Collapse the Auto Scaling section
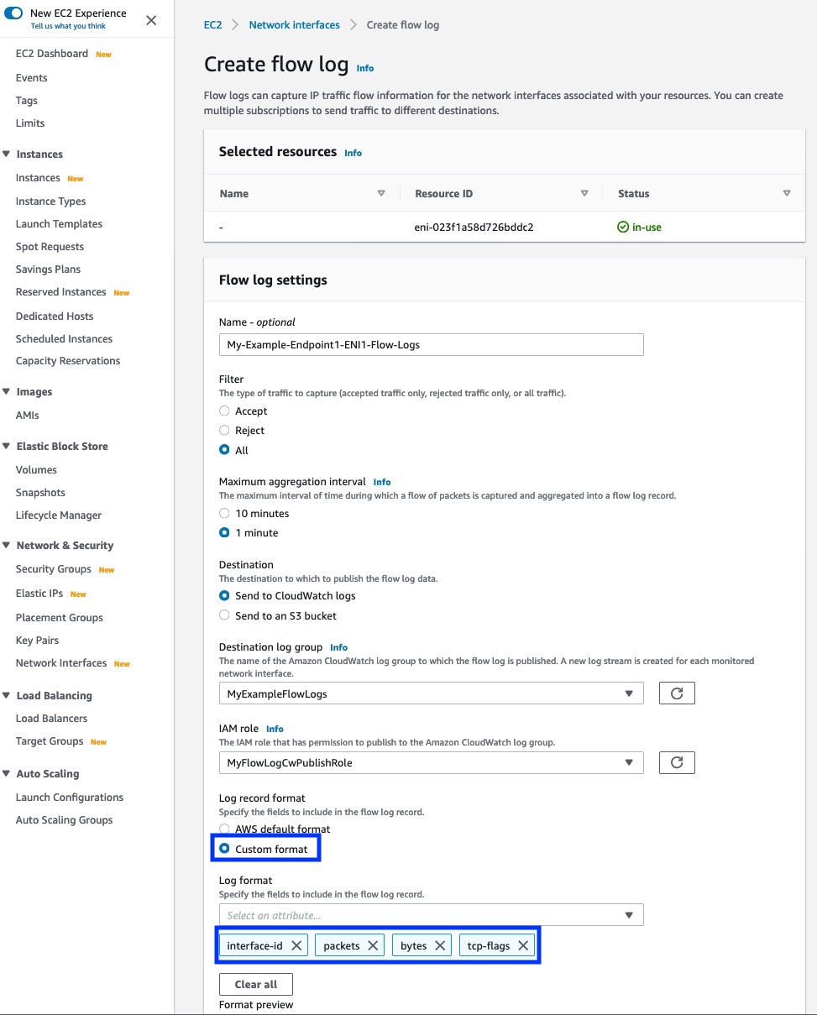Screen dimensions: 817x1015 [8, 774]
